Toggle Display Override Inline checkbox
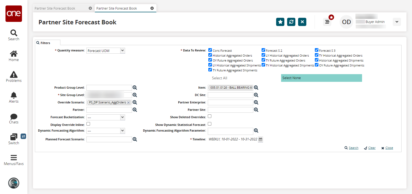 click(x=88, y=124)
